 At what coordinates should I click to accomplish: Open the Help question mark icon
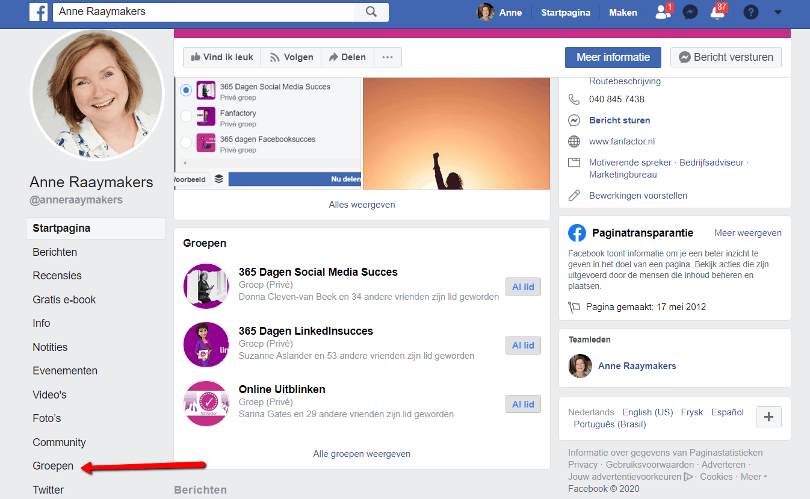tap(750, 13)
